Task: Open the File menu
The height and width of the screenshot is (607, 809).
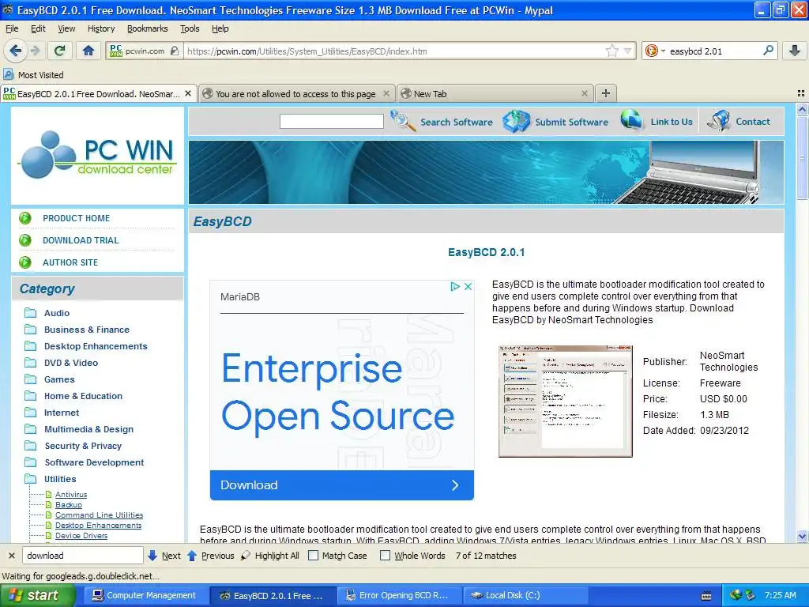Action: pos(12,28)
